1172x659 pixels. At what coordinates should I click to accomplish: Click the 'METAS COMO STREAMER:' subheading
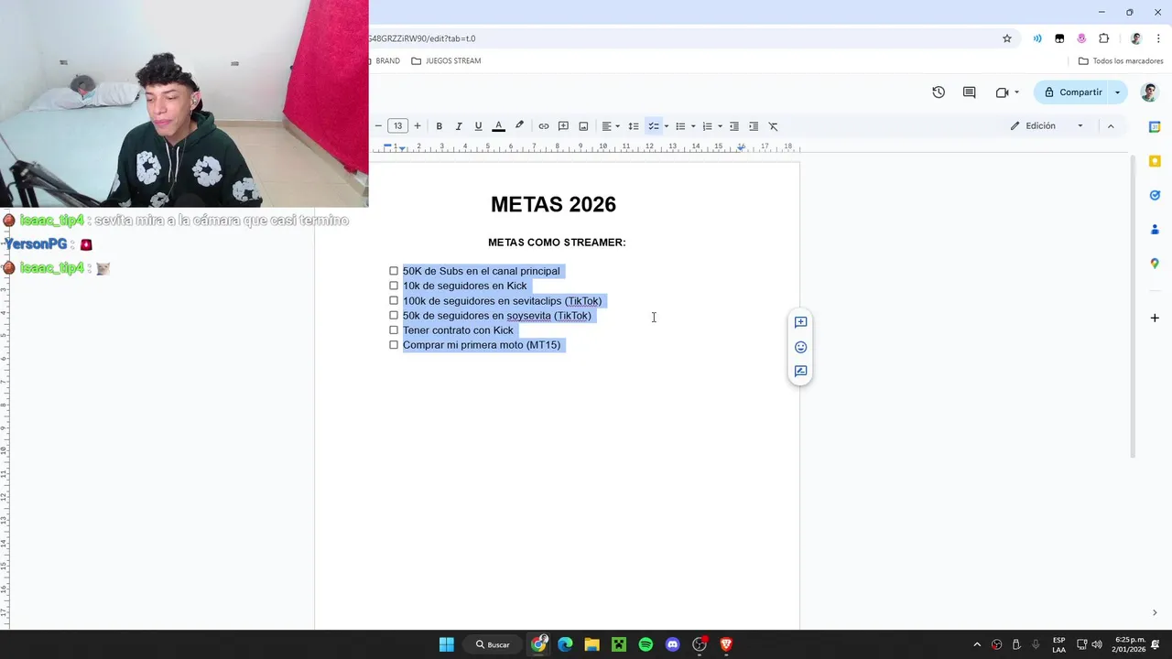tap(557, 243)
